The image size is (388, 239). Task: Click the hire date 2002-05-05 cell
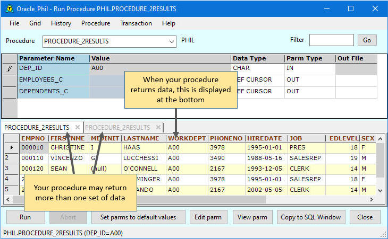click(266, 190)
